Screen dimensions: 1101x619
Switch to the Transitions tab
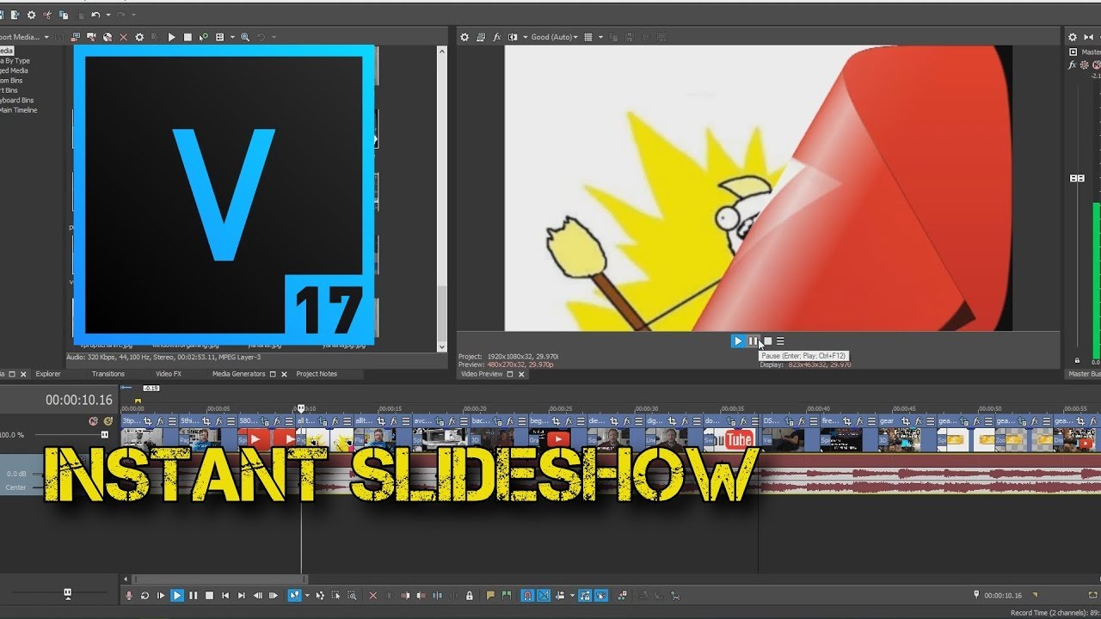[x=108, y=374]
